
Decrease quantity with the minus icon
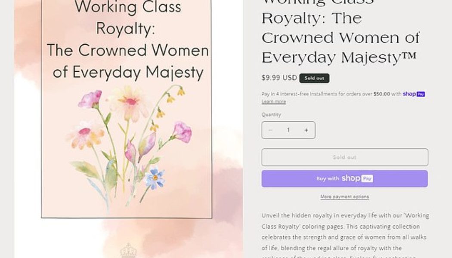270,130
